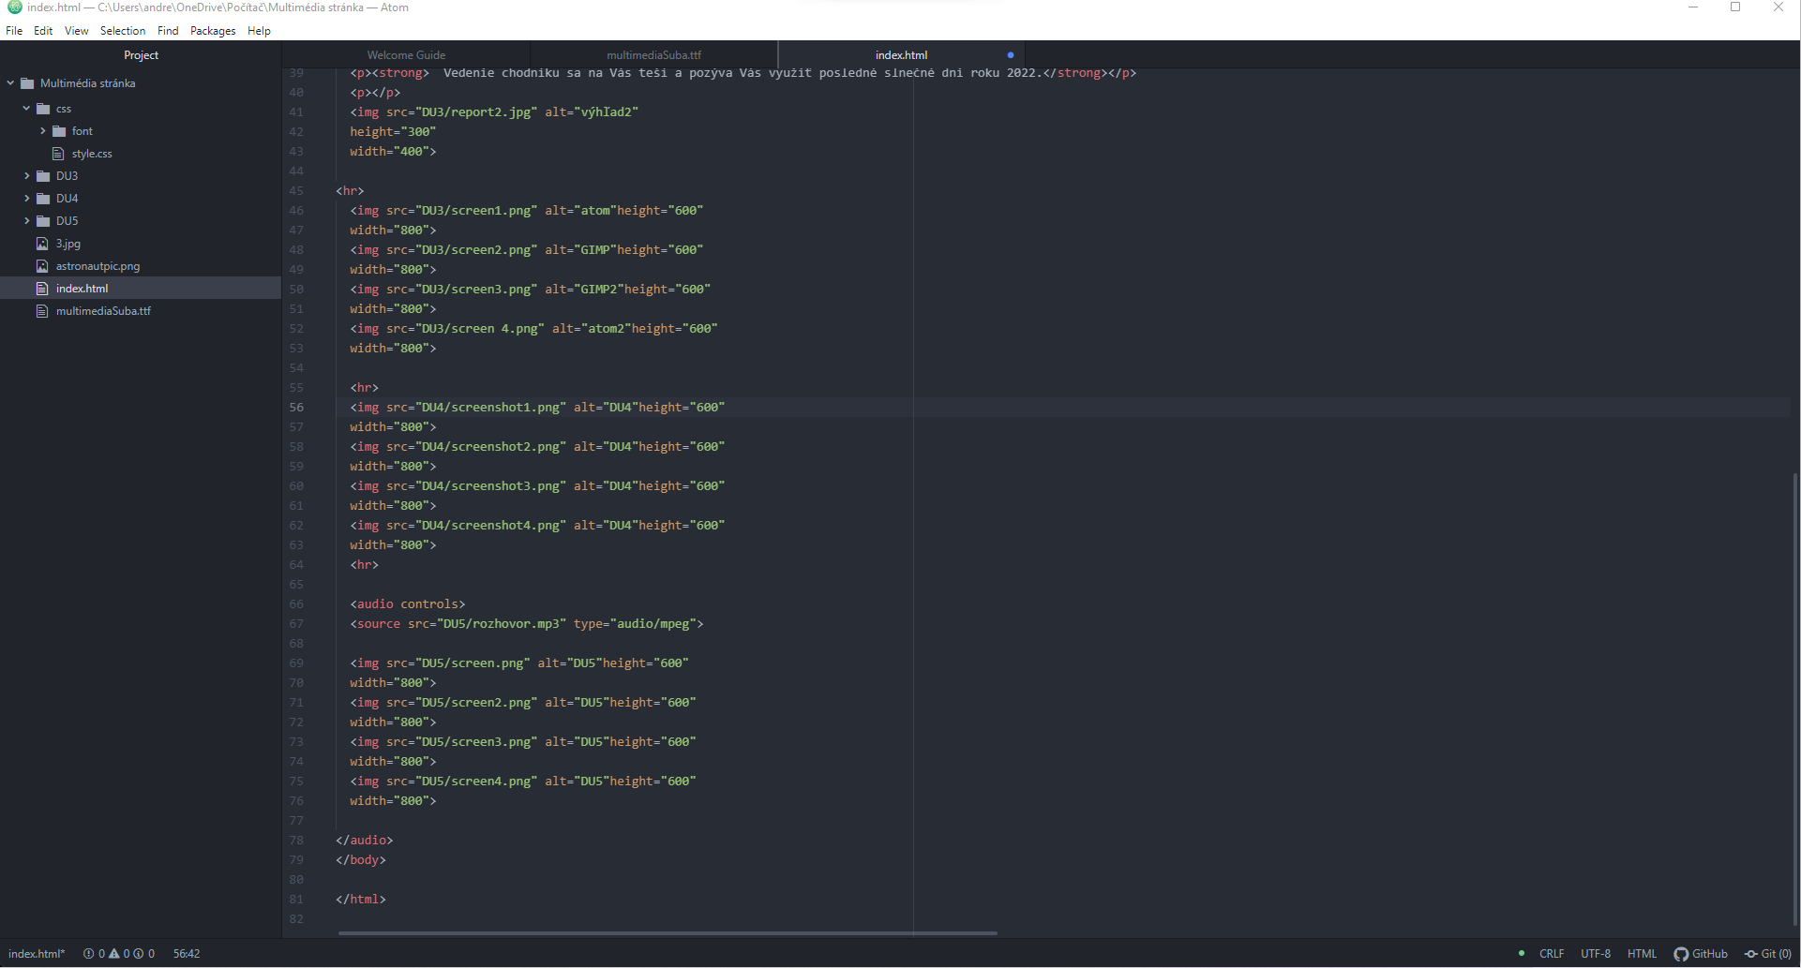Open the Find menu

tap(168, 31)
